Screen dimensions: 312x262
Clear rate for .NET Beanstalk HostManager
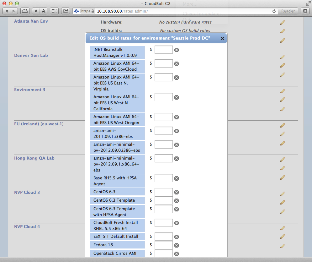pyautogui.click(x=177, y=50)
